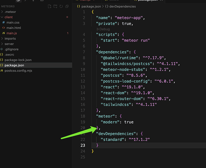Click the "meteor-app" value
Screen dimensions: 206x168
tap(128, 18)
